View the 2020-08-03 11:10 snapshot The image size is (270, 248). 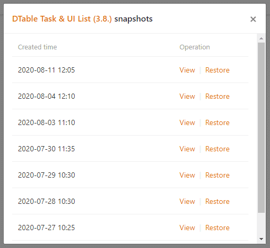pyautogui.click(x=187, y=122)
